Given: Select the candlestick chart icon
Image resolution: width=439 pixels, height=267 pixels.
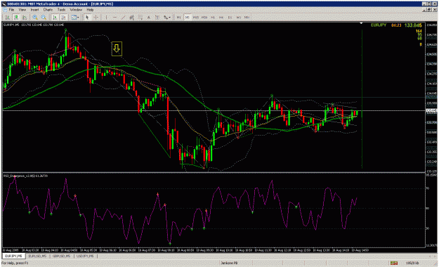Looking at the screenshot, I should tap(16, 18).
